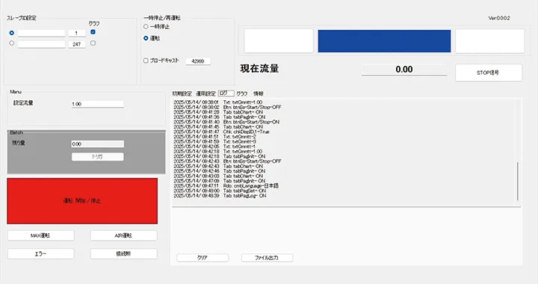Click the red 運転 開始/停止 button
This screenshot has height=284, width=538.
click(82, 200)
